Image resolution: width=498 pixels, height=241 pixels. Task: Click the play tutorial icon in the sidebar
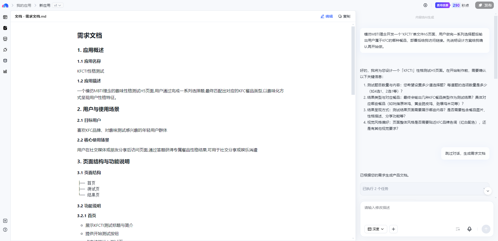click(5, 221)
